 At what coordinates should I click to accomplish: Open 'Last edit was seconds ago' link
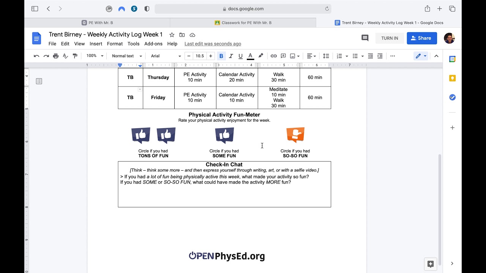point(213,44)
